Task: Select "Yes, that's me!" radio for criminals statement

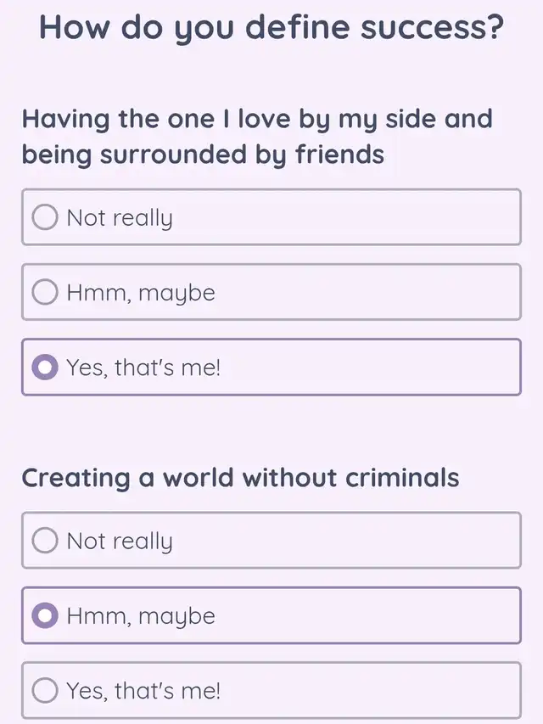Action: point(46,690)
